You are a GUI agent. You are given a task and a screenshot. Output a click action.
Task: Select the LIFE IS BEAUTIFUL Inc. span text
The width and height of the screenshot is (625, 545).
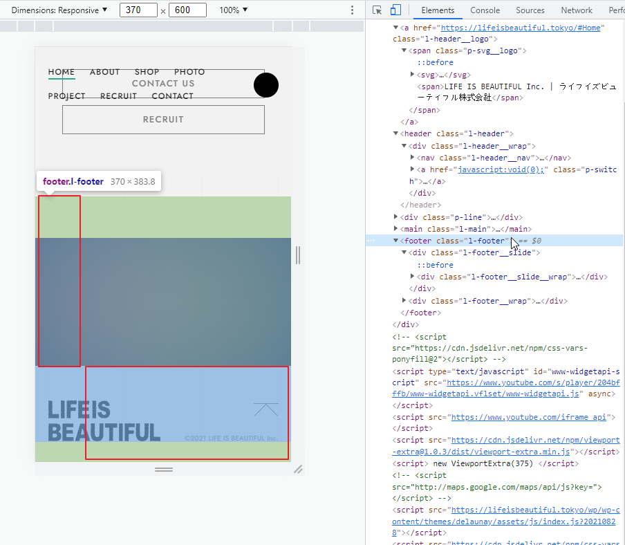point(516,92)
